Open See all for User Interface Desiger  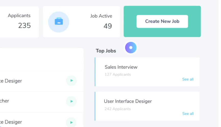pyautogui.click(x=188, y=114)
